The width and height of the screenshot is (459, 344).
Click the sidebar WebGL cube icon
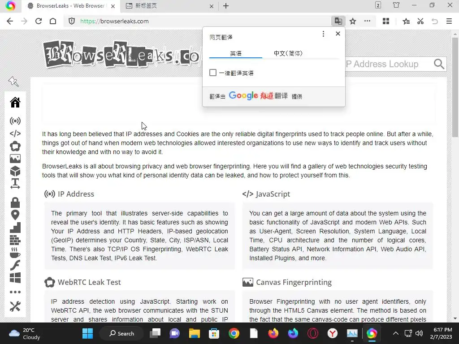[15, 171]
